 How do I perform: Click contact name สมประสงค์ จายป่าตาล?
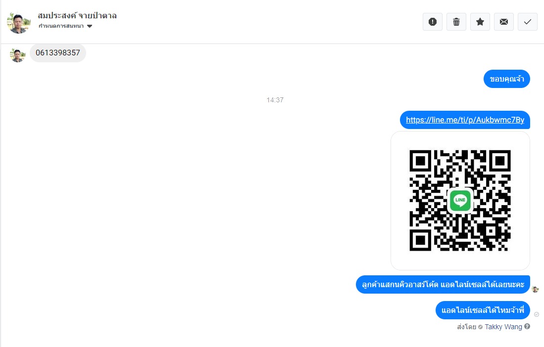coord(77,16)
